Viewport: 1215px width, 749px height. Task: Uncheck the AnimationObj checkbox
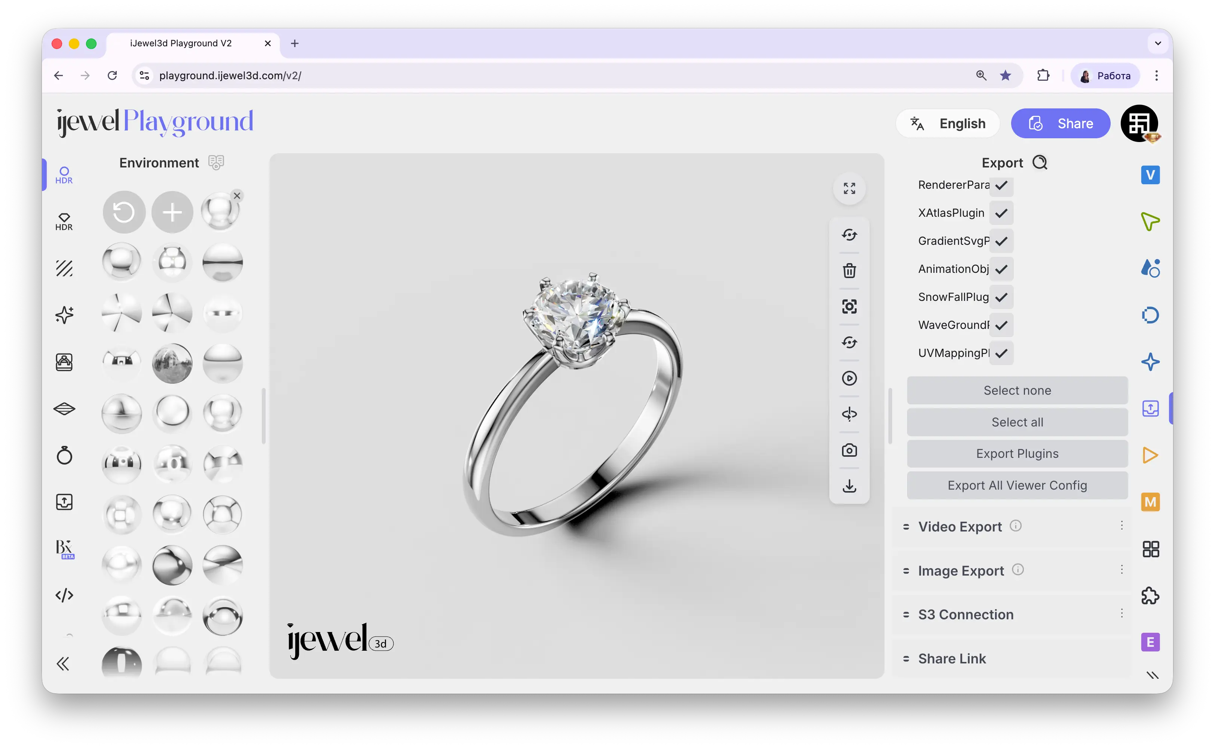[x=1001, y=269]
